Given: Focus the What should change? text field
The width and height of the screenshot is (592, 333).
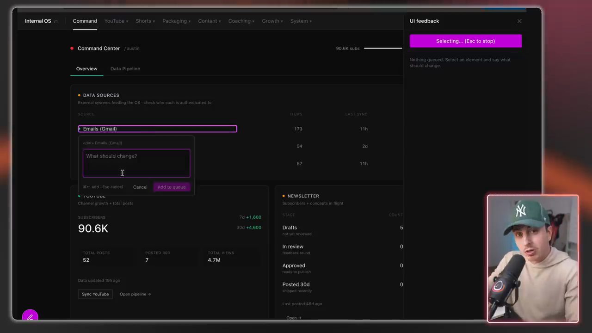Looking at the screenshot, I should (x=136, y=163).
